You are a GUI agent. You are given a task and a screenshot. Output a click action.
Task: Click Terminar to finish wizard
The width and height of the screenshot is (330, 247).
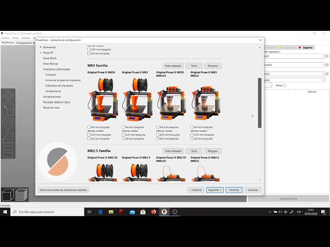pos(234,190)
